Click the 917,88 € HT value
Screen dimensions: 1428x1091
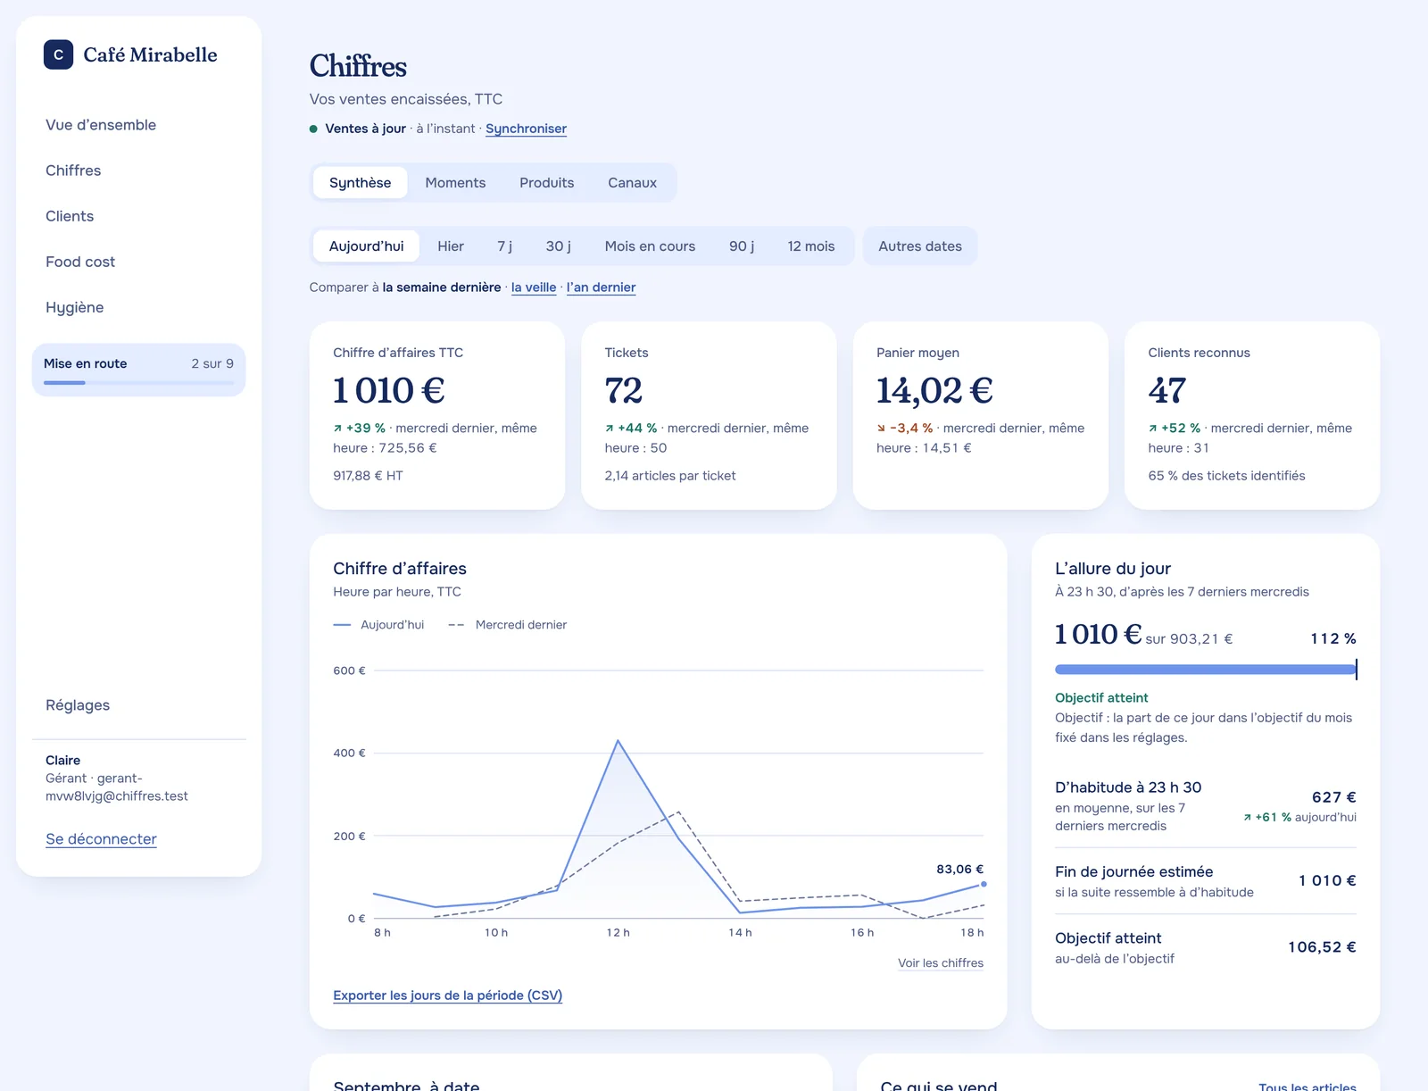click(x=368, y=476)
